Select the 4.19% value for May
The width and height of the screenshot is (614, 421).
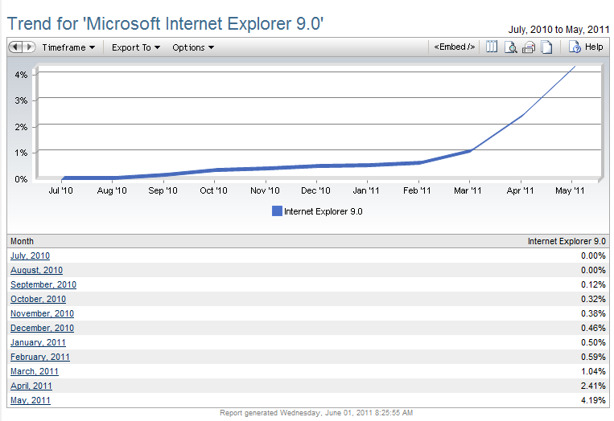point(593,400)
